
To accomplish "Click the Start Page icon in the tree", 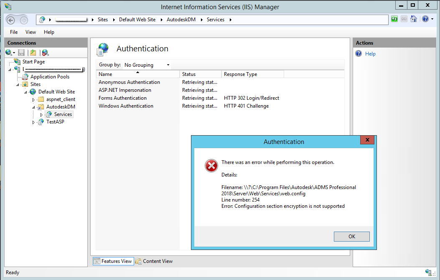I will [x=18, y=61].
